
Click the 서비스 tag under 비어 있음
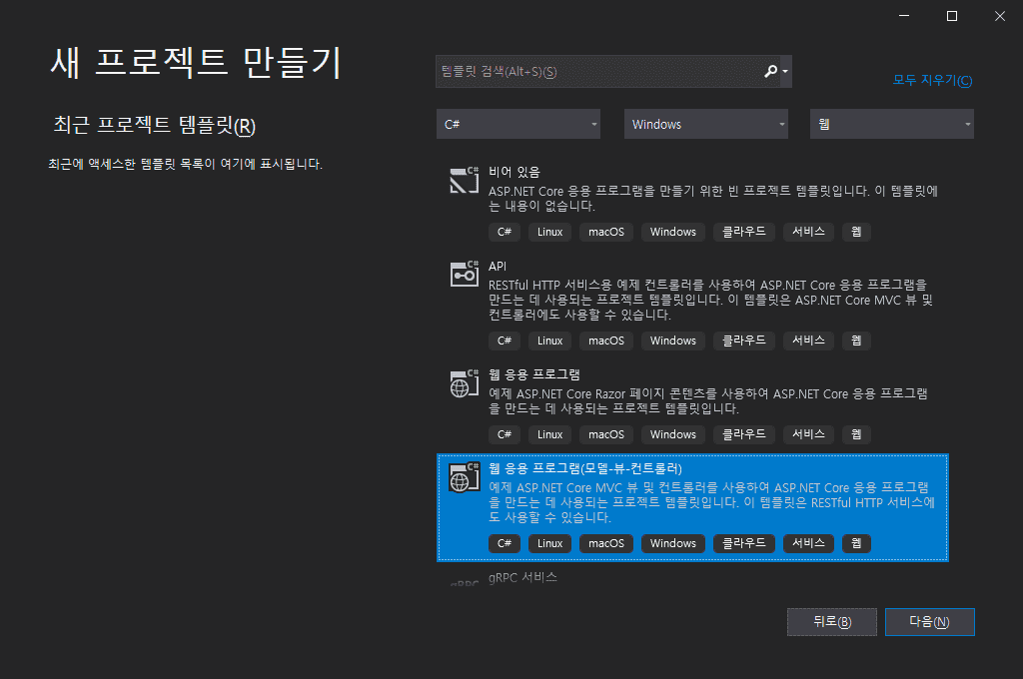click(x=808, y=232)
